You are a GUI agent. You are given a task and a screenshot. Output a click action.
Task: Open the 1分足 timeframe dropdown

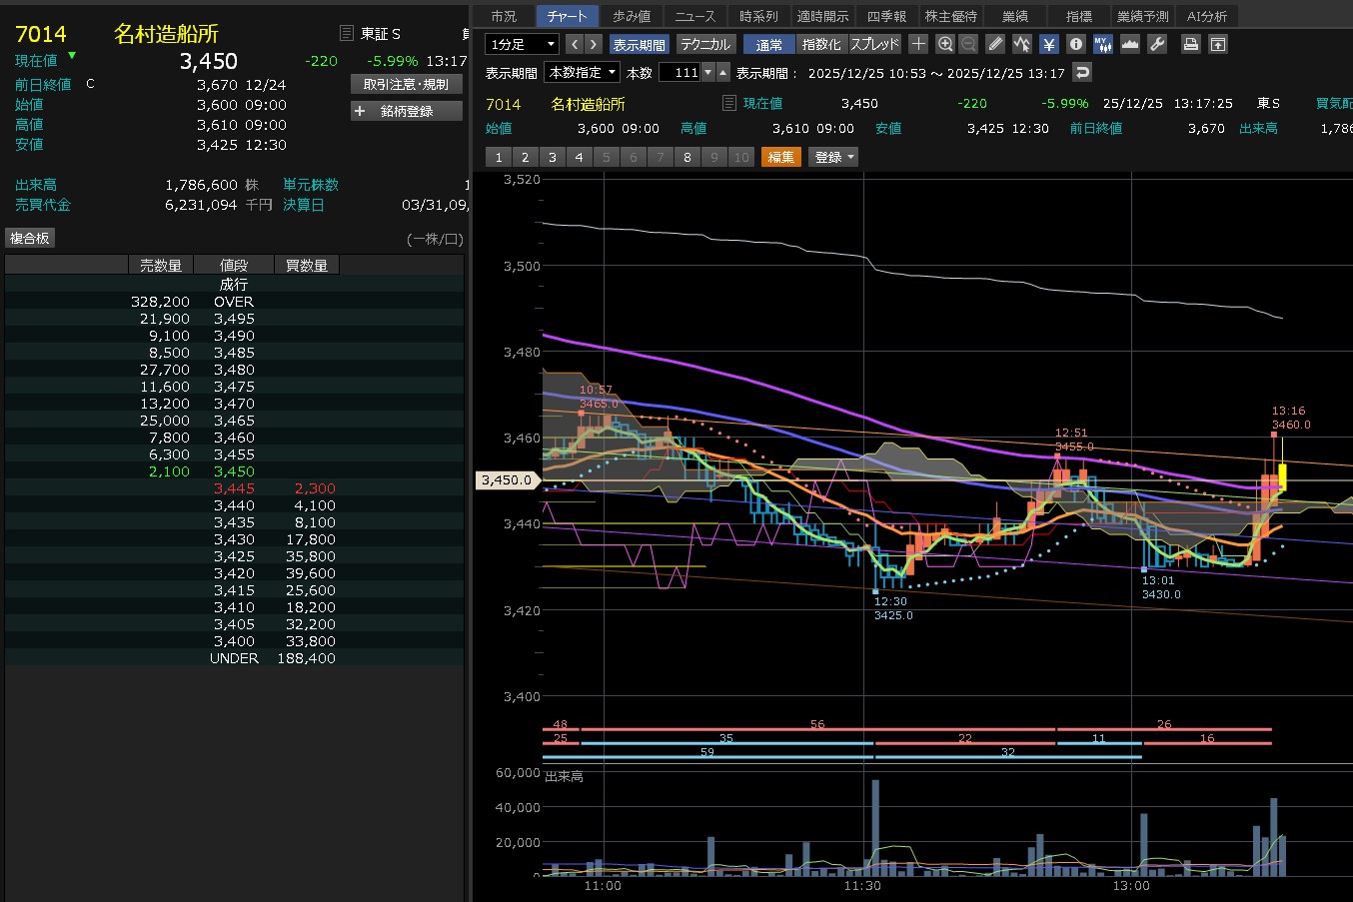pyautogui.click(x=522, y=44)
